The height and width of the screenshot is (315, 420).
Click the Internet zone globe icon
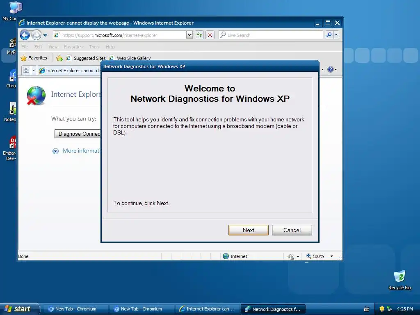click(226, 256)
